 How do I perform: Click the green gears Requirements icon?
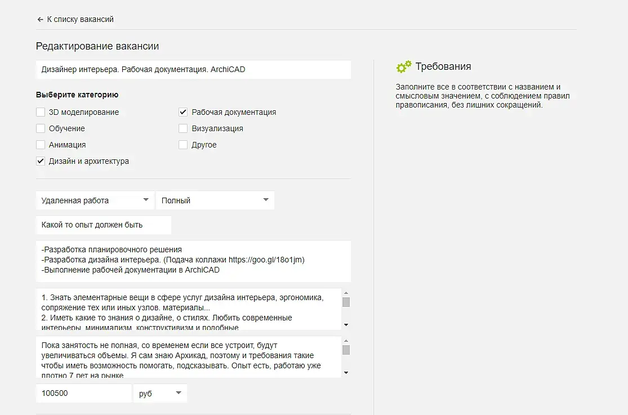point(404,67)
